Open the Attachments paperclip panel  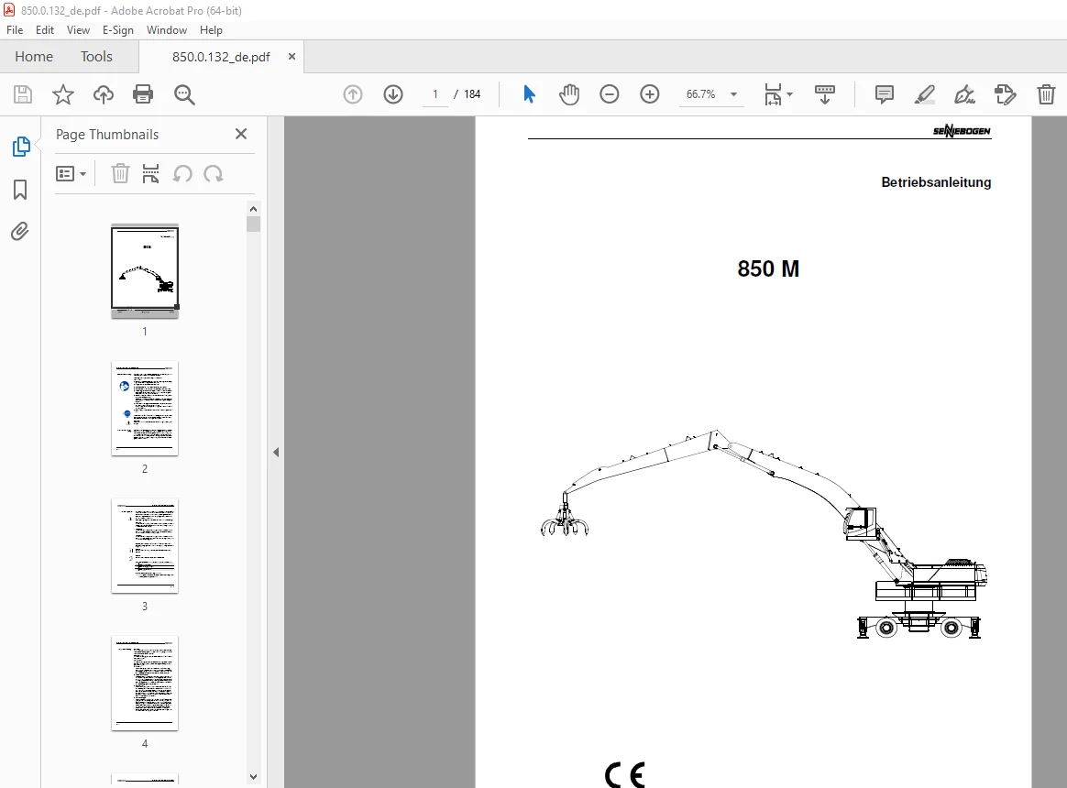coord(20,232)
